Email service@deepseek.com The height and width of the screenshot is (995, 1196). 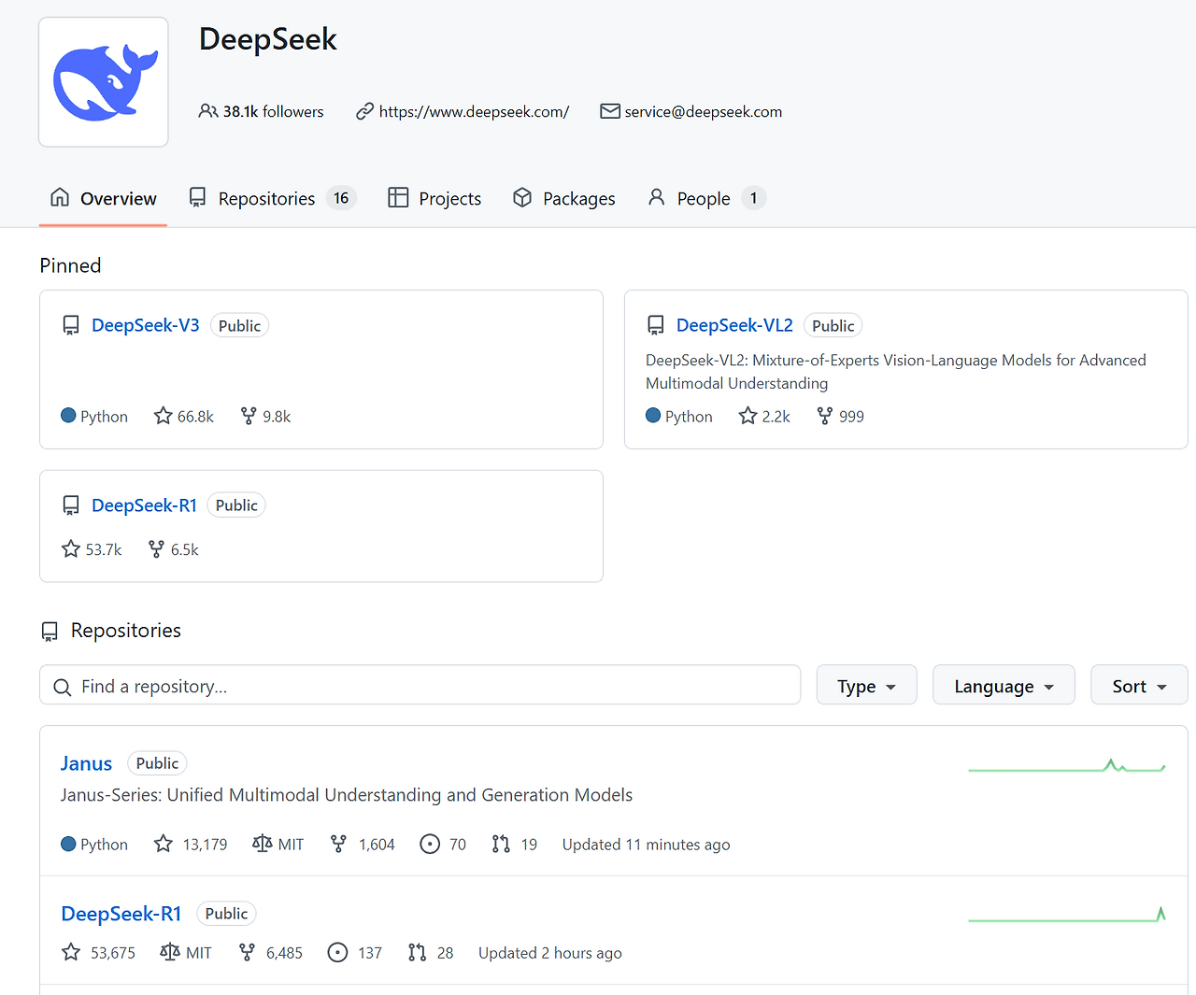704,112
